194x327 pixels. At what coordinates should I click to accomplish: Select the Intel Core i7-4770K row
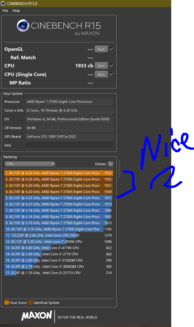59,248
